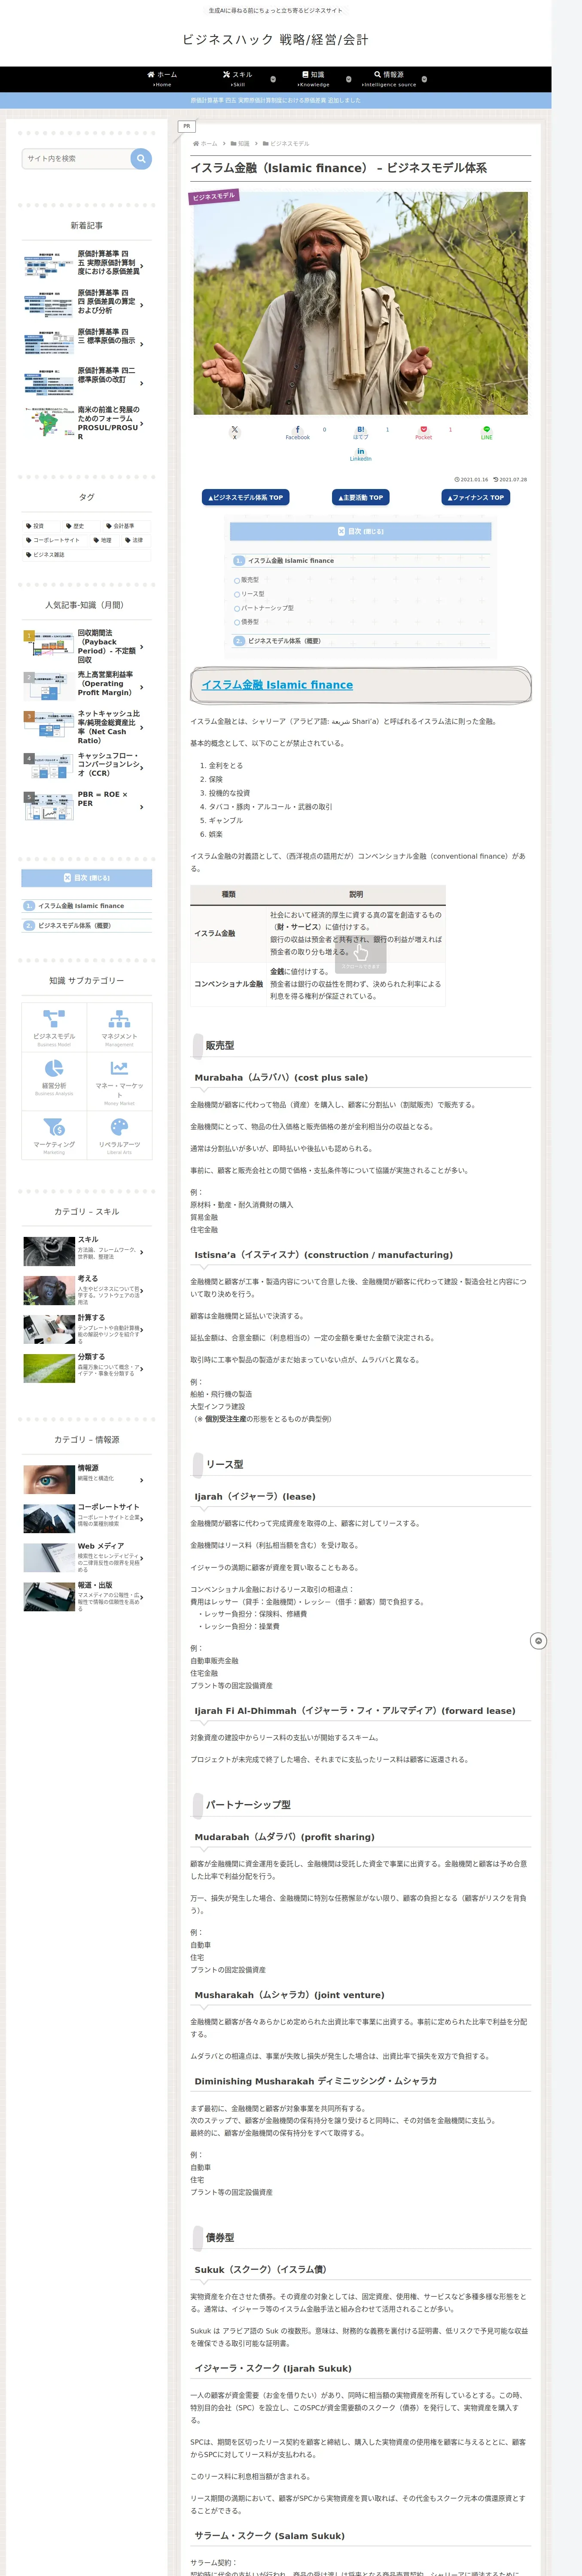Jump to 債券型 in contents
Image resolution: width=582 pixels, height=2576 pixels.
coord(250,622)
